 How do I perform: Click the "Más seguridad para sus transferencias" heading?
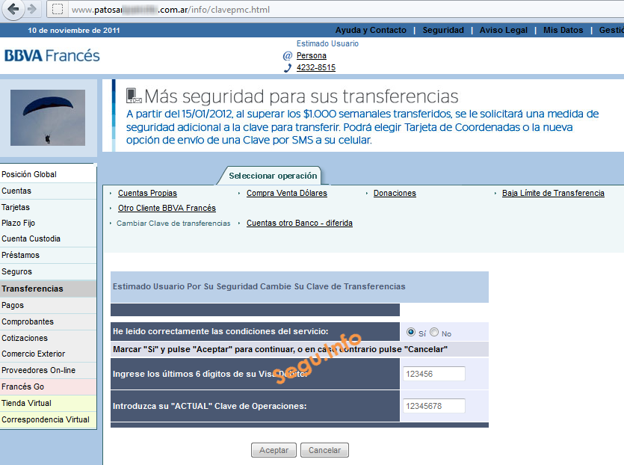(x=301, y=96)
